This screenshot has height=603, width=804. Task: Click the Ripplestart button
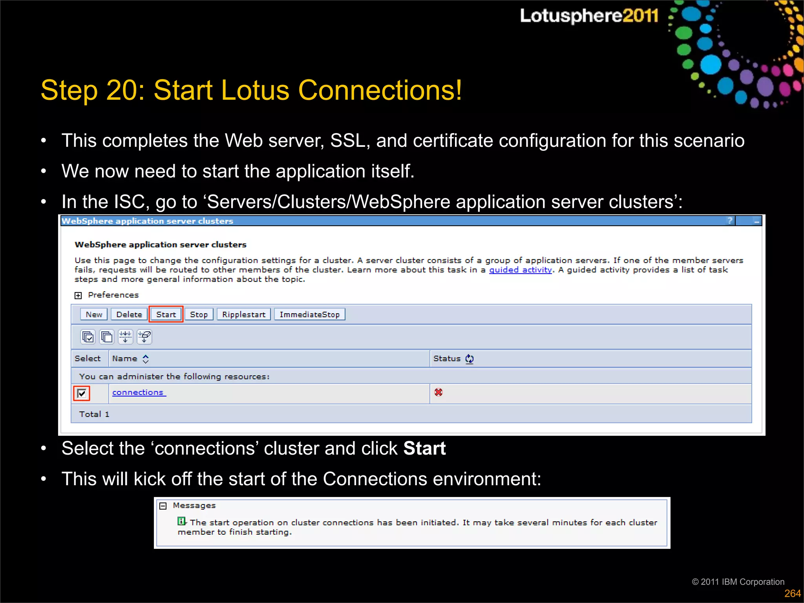(x=244, y=314)
